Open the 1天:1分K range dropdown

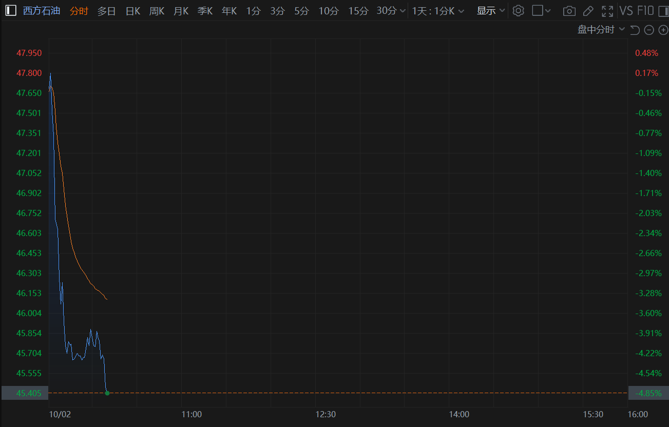click(x=438, y=11)
